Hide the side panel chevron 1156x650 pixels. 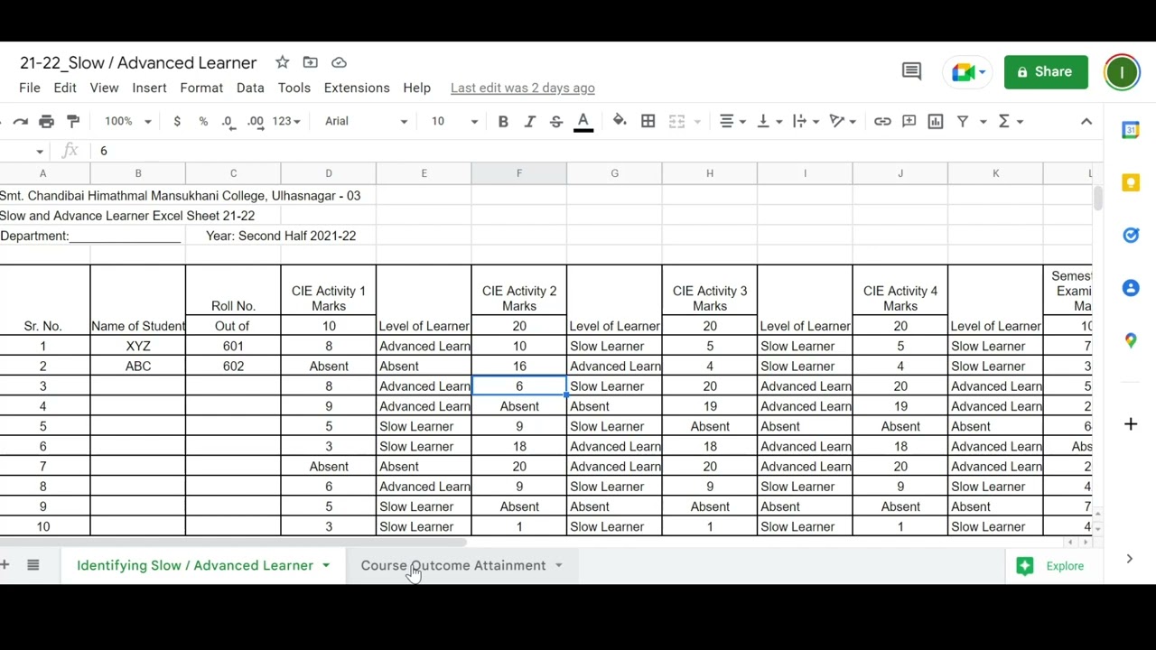(x=1129, y=560)
